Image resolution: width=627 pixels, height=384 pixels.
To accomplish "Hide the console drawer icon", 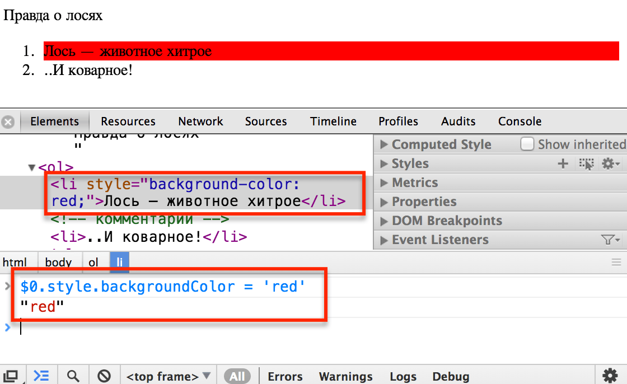I will pyautogui.click(x=41, y=376).
